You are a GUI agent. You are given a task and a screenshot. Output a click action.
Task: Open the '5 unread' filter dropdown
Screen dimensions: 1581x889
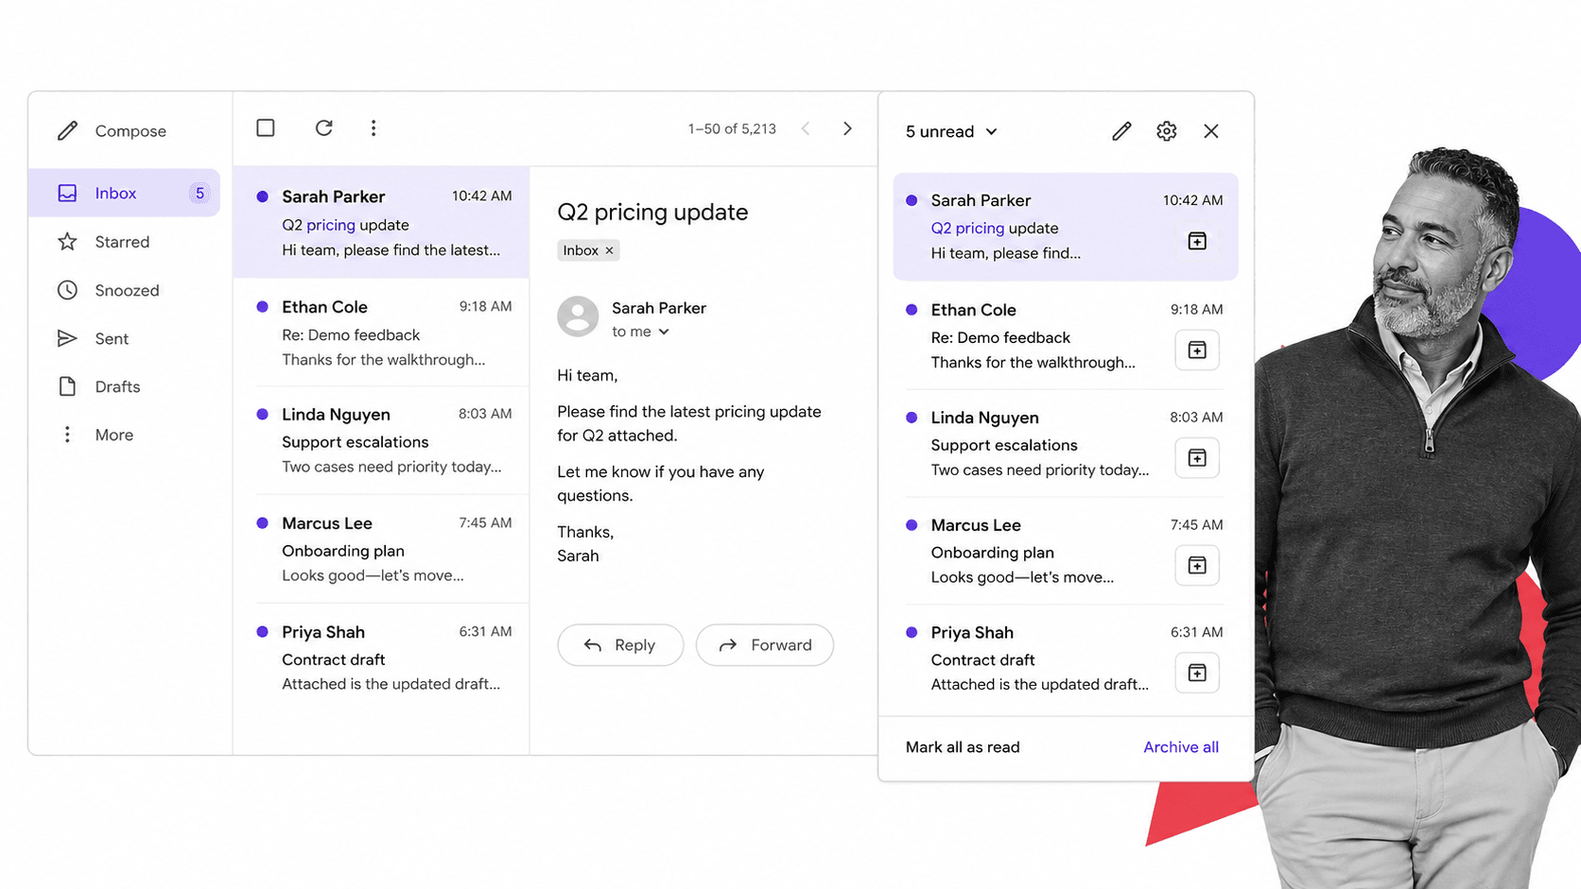coord(951,131)
